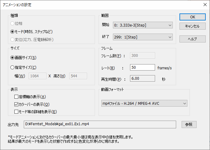
Task: Toggle モード等の詳細を表示 checkbox
Action: [16, 112]
